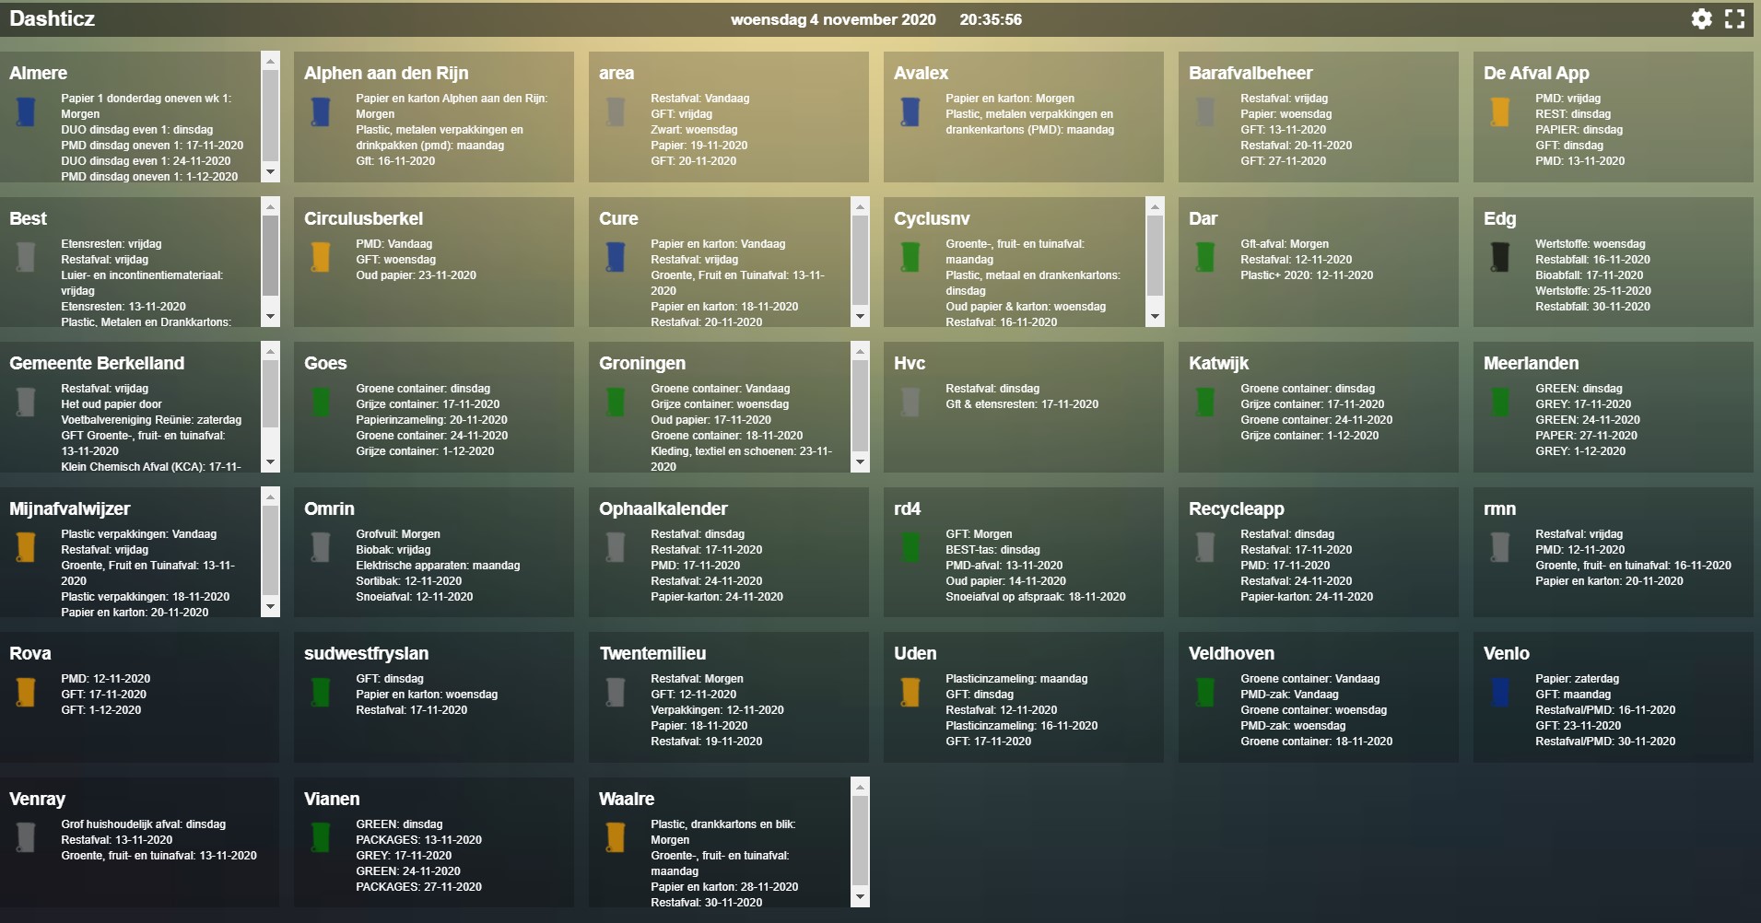Click the date woensdag 4 november 2020
The width and height of the screenshot is (1761, 923).
[833, 19]
